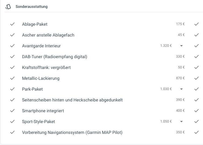
Task: Open Seitenscheiben hinten und Heckscheibe abgedunkelt
Action: coord(72,100)
